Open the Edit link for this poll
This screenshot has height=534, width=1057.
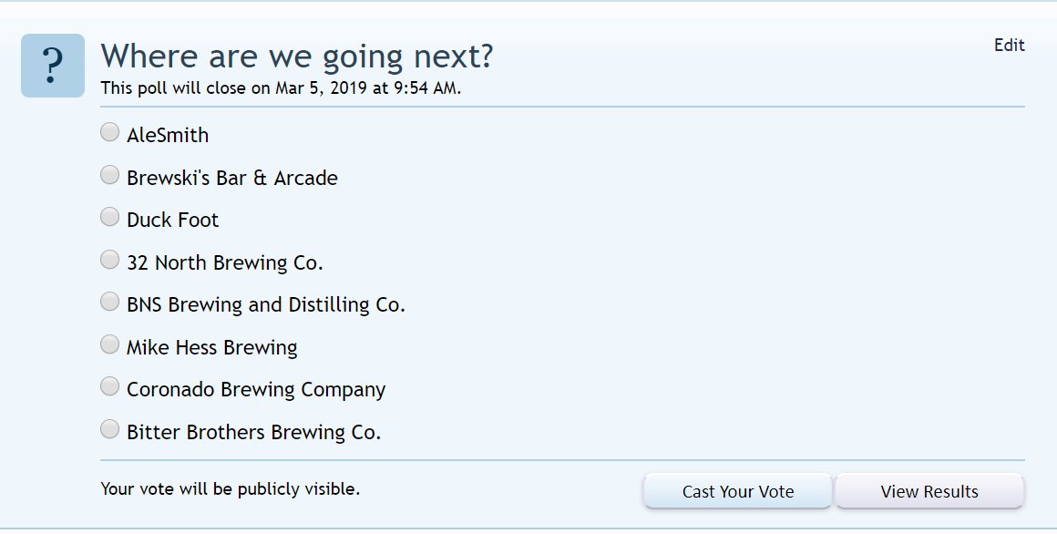point(1009,46)
